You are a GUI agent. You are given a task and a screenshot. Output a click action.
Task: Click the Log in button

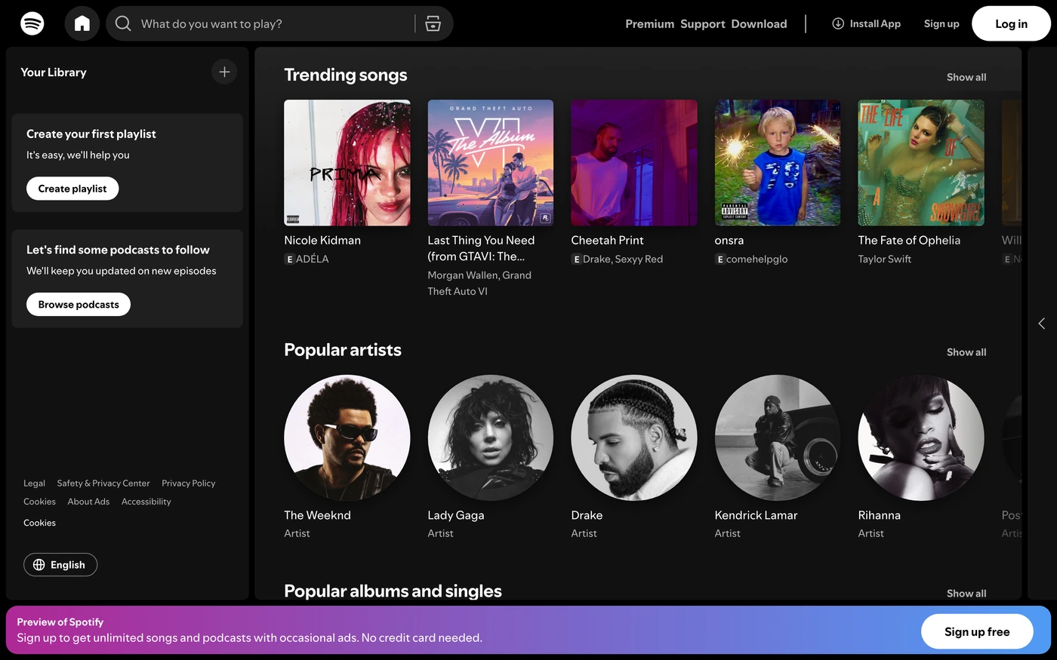click(x=1011, y=23)
